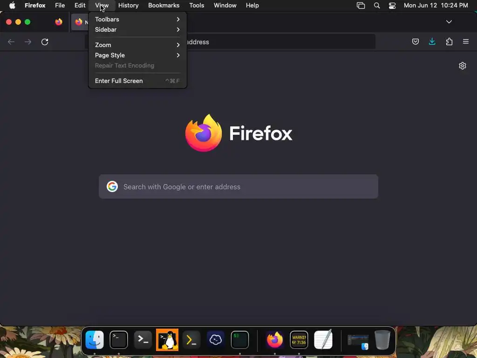Viewport: 477px width, 358px height.
Task: Open Finder from the Dock
Action: pyautogui.click(x=95, y=339)
